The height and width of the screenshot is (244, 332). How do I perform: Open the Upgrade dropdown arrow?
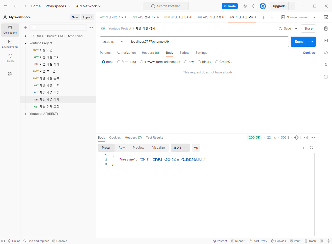[x=292, y=6]
